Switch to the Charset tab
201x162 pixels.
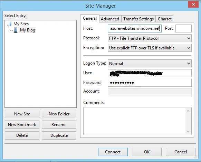click(165, 19)
